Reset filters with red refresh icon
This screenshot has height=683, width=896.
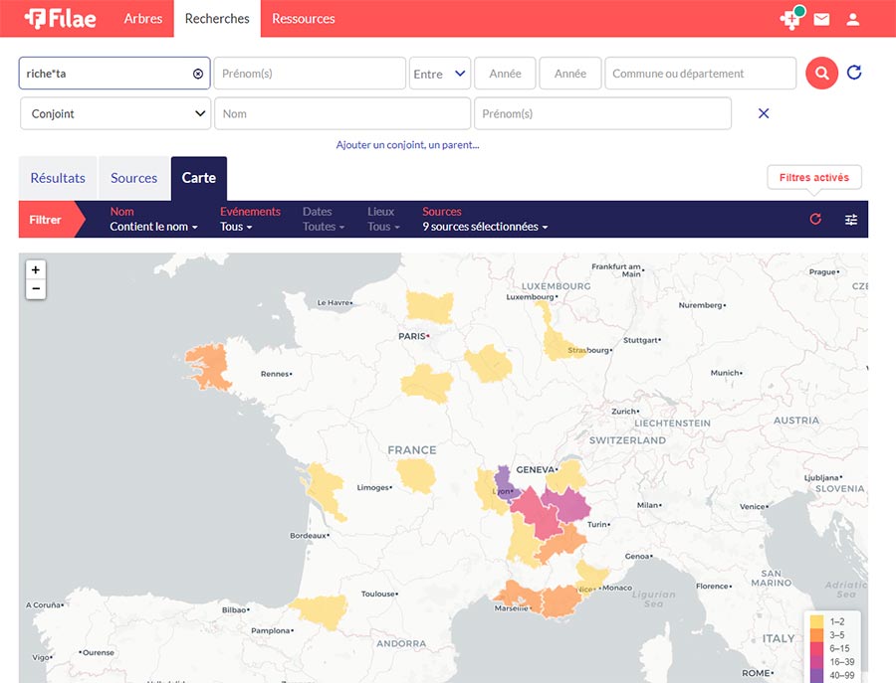815,220
